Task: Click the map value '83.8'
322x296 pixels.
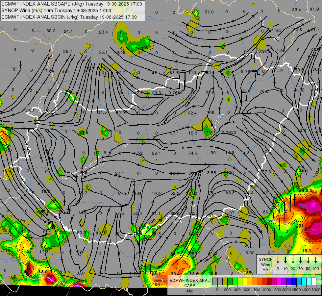Action: tap(230, 193)
